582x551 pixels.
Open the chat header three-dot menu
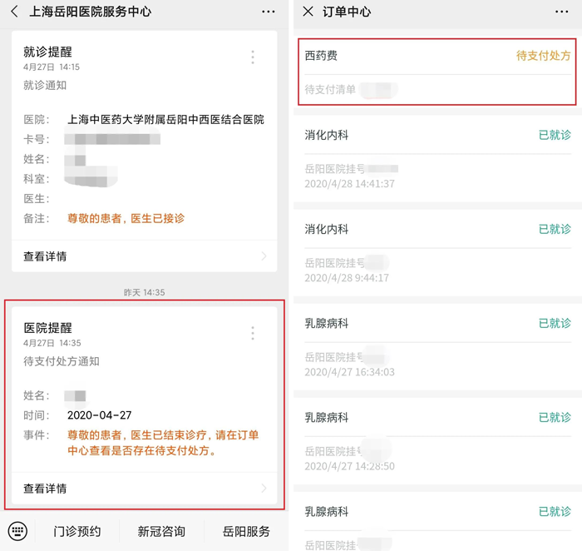pyautogui.click(x=268, y=12)
